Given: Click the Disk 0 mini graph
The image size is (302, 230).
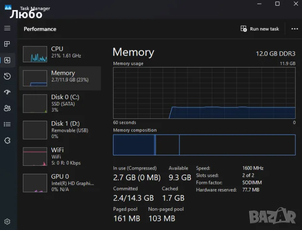Looking at the screenshot, I should 35,103.
